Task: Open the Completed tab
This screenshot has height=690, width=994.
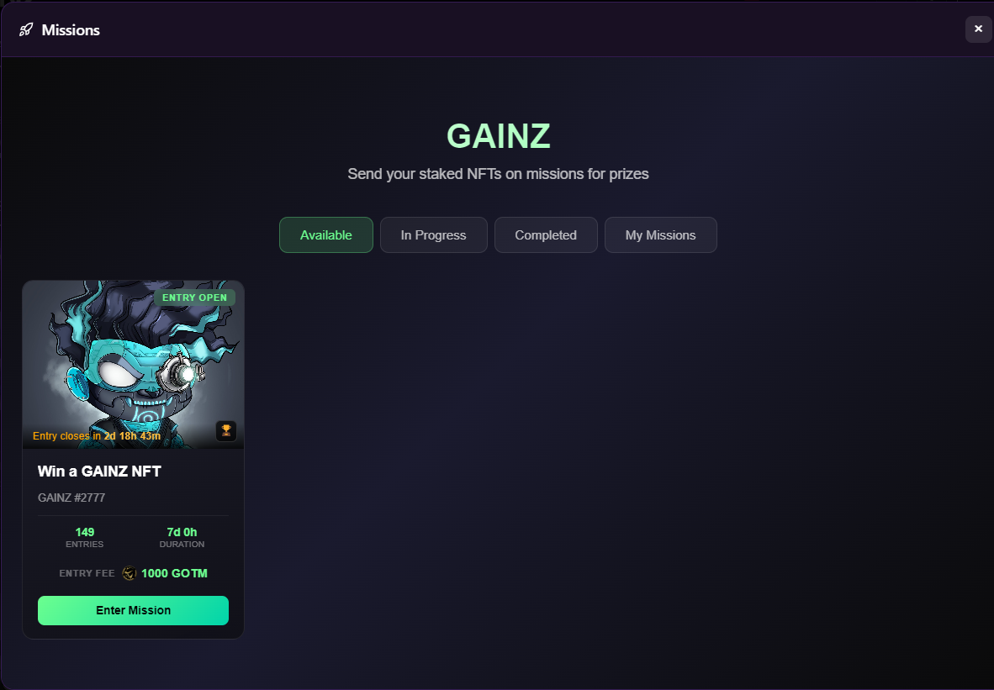Action: 546,235
